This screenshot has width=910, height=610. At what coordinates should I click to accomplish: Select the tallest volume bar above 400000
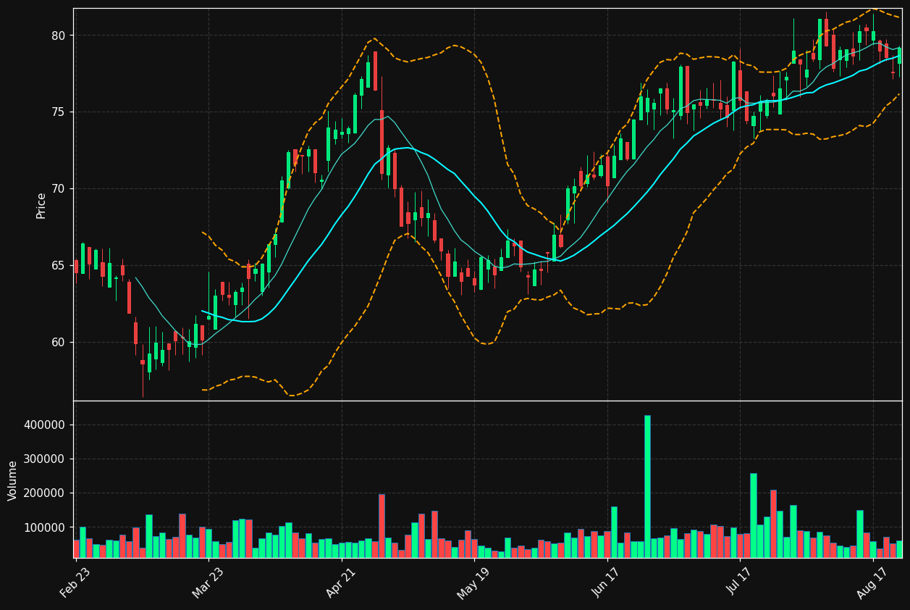[x=647, y=486]
